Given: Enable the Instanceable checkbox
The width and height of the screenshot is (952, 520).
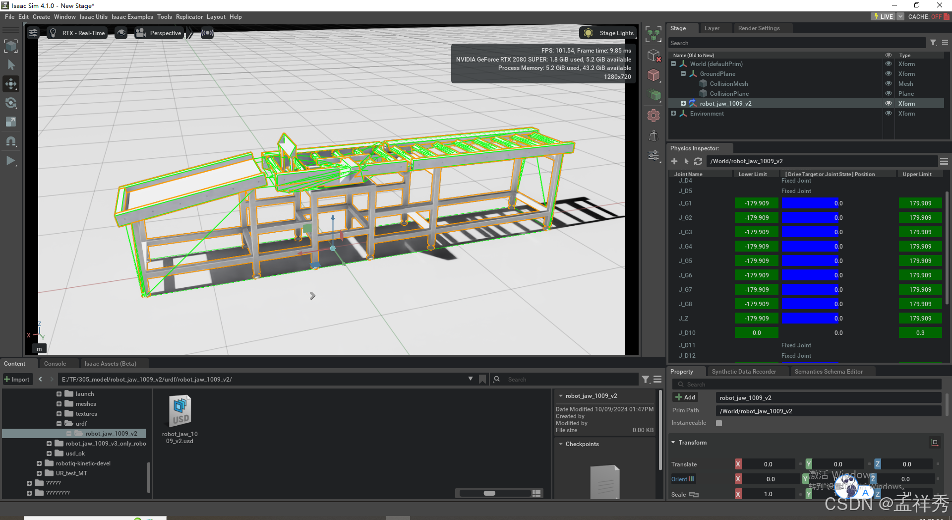Looking at the screenshot, I should pyautogui.click(x=719, y=423).
